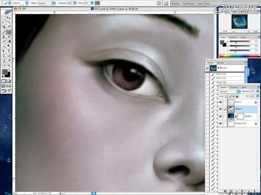Select the Move tool in the toolbox

point(9,18)
